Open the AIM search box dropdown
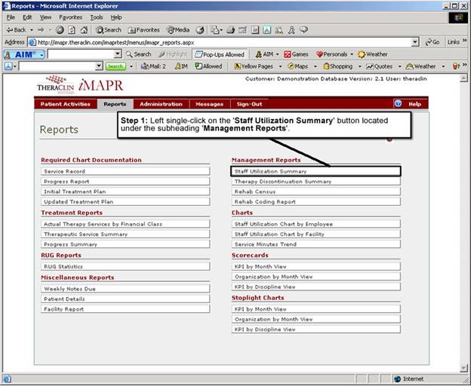Screen dimensions: 471x386 pyautogui.click(x=118, y=54)
